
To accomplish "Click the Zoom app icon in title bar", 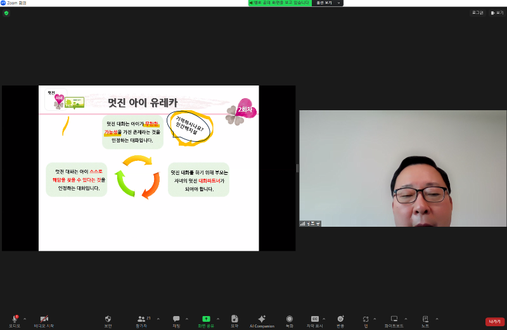I will [3, 3].
